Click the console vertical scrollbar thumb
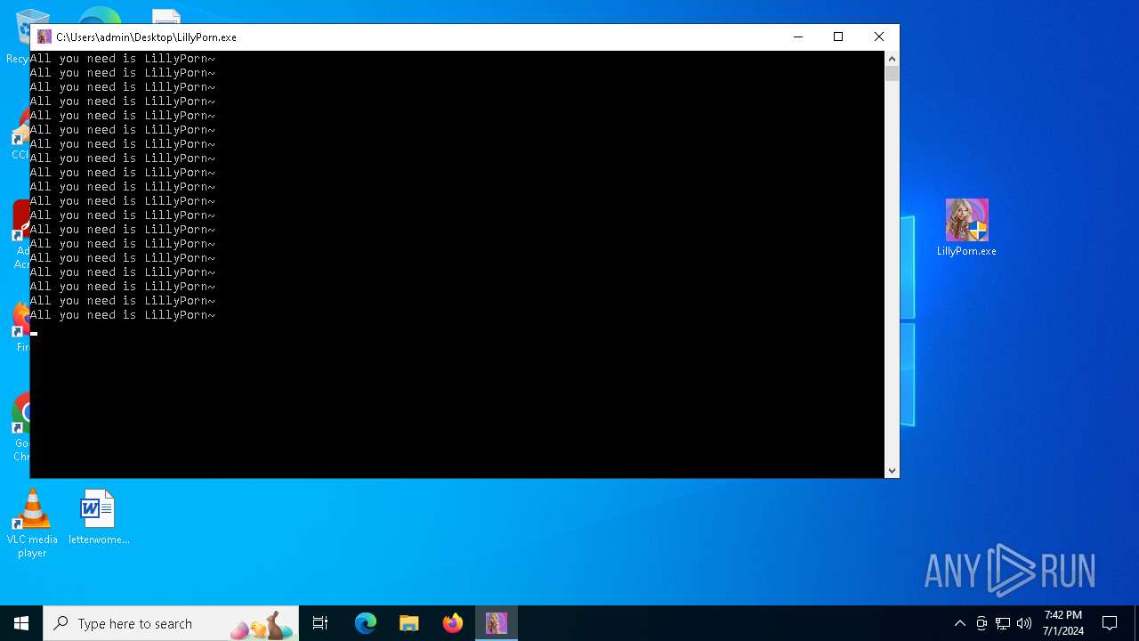 [892, 74]
